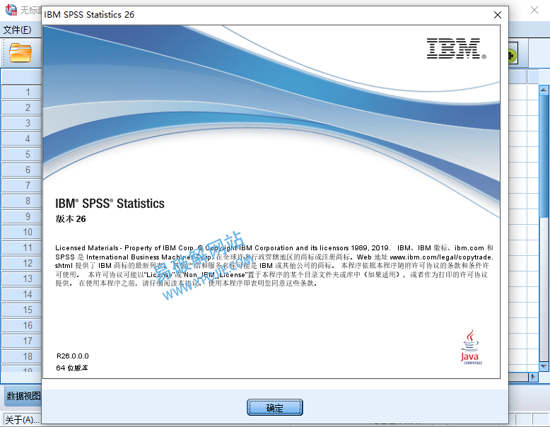
Task: Select row header 8 in data grid
Action: click(22, 201)
